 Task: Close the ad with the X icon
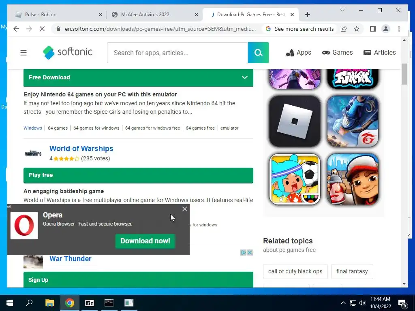[250, 253]
